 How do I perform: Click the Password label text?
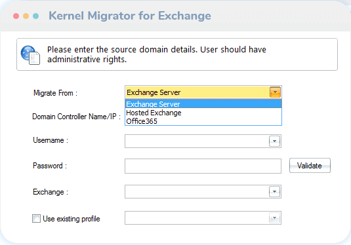tap(50, 166)
